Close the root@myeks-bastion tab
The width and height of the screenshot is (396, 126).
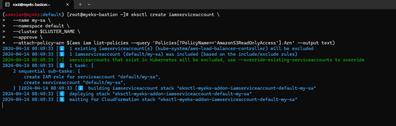[67, 4]
